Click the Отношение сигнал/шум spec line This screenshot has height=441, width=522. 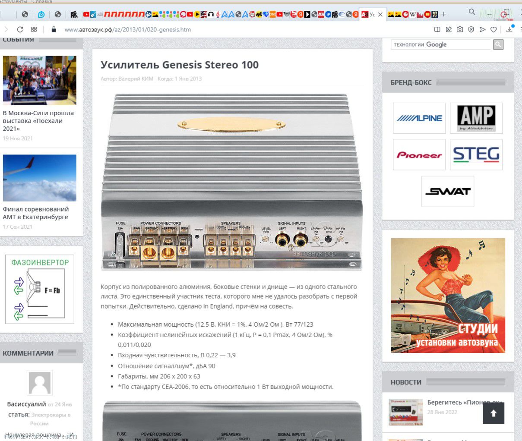click(x=167, y=366)
